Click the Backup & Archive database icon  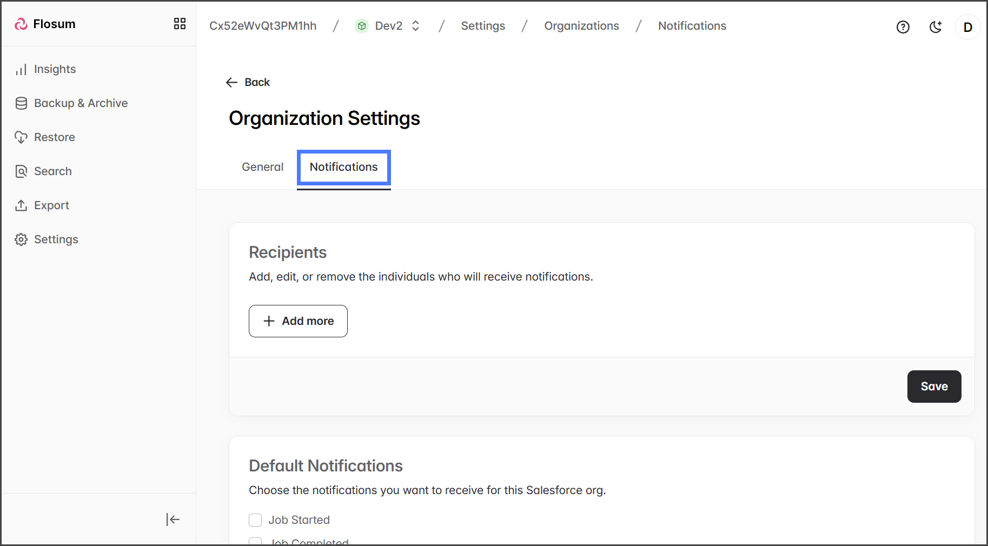tap(21, 103)
